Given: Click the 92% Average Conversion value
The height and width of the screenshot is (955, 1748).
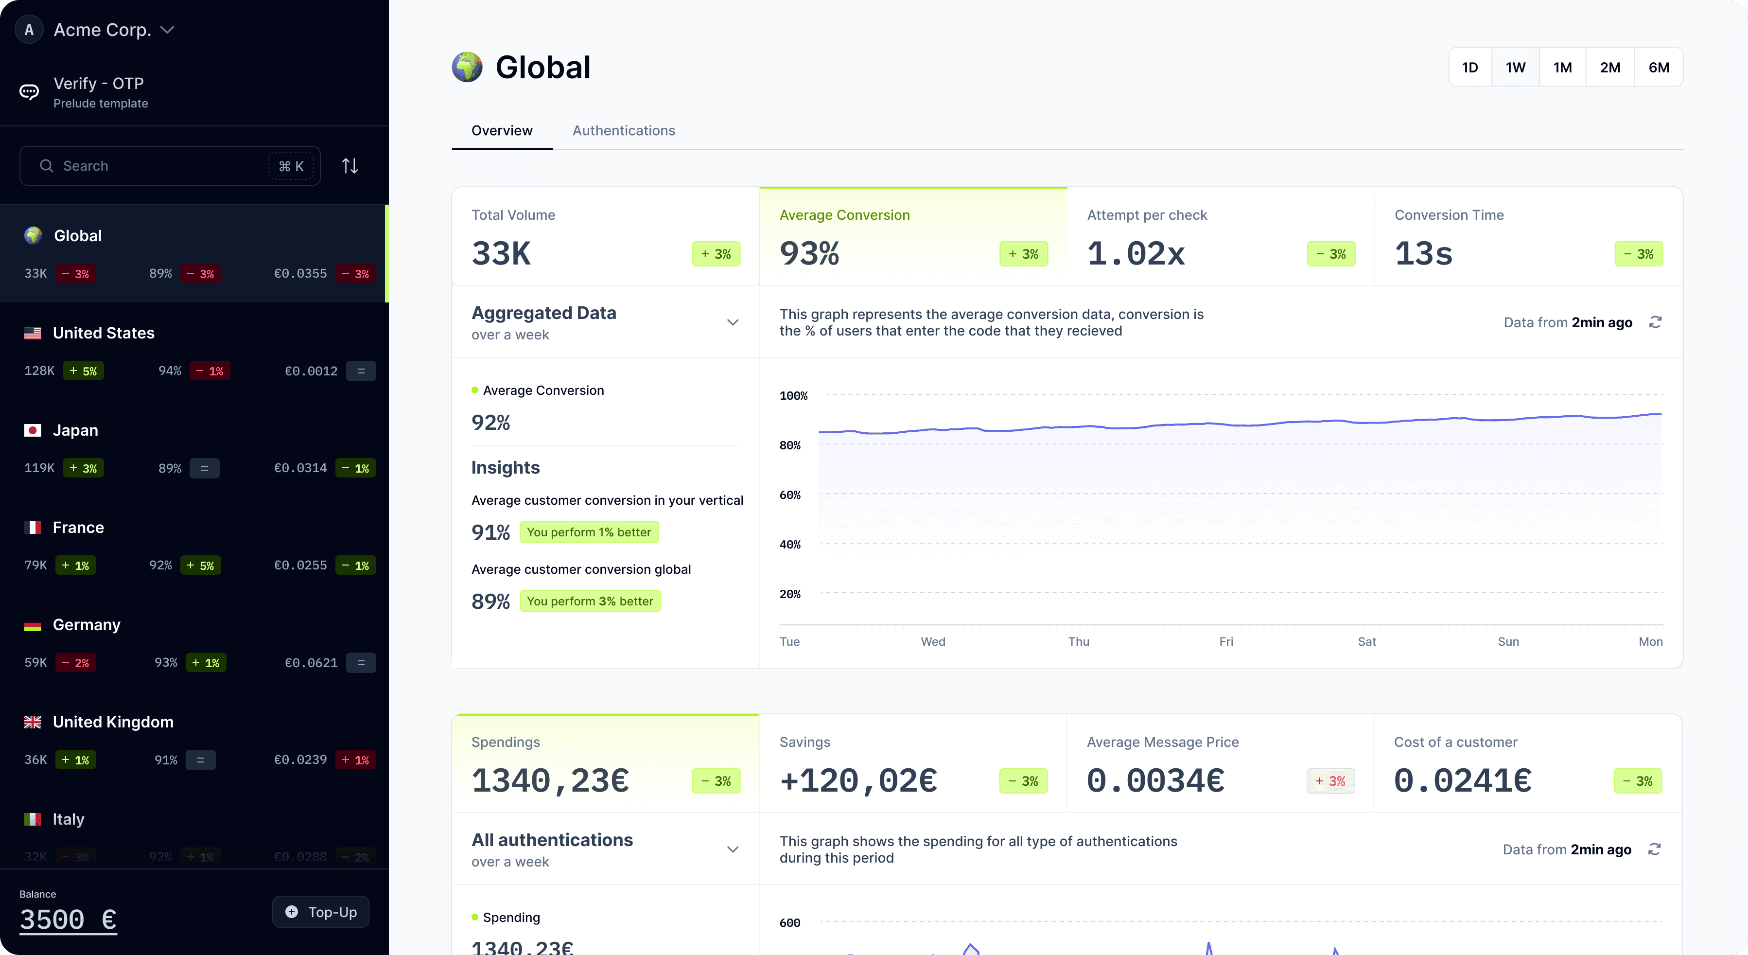Looking at the screenshot, I should pyautogui.click(x=490, y=423).
